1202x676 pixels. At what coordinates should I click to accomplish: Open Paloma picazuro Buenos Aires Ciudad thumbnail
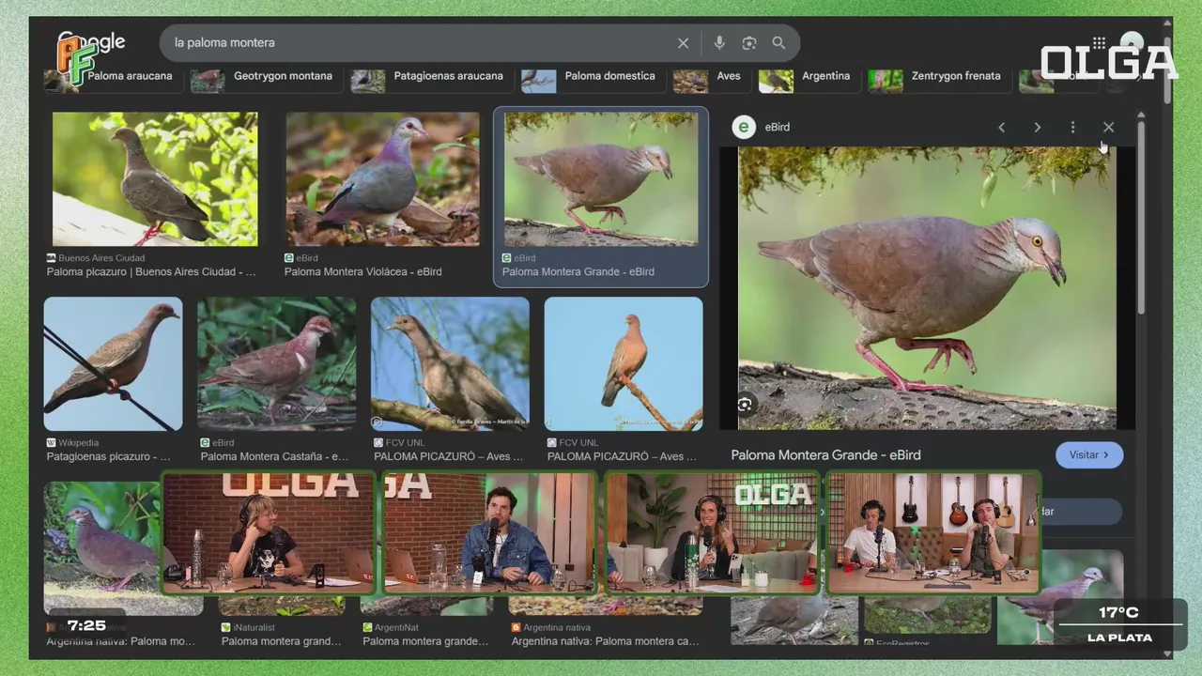(155, 179)
